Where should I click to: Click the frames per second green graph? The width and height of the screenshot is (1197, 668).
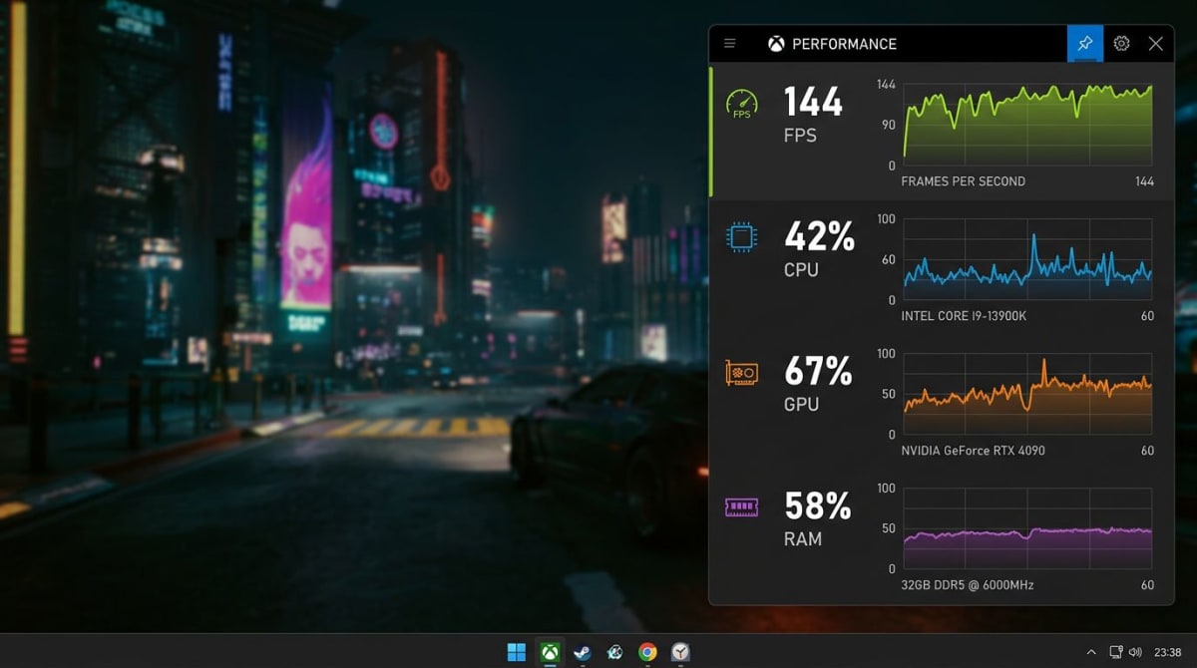coord(1027,125)
